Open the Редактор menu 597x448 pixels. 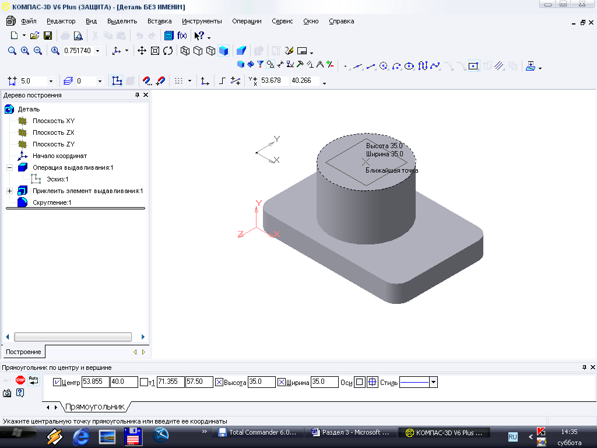pyautogui.click(x=61, y=22)
